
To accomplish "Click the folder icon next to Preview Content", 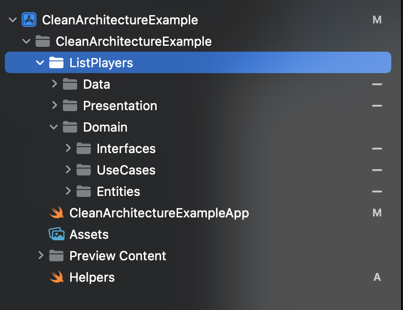I will tap(56, 255).
